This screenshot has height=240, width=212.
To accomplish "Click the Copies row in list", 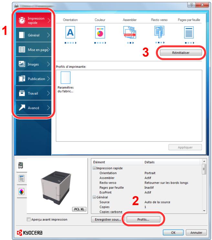I will point(146,207).
